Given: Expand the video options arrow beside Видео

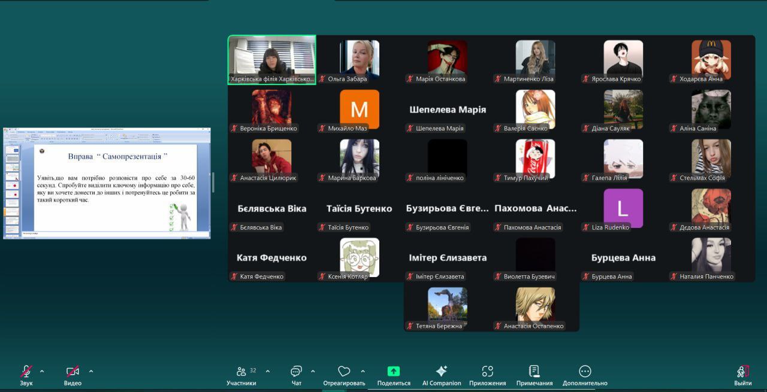Looking at the screenshot, I should (91, 370).
